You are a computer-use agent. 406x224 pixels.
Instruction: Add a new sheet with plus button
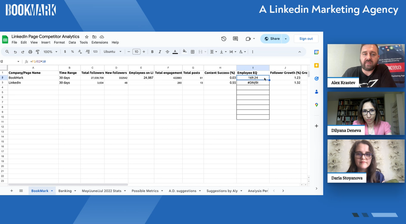pyautogui.click(x=12, y=191)
